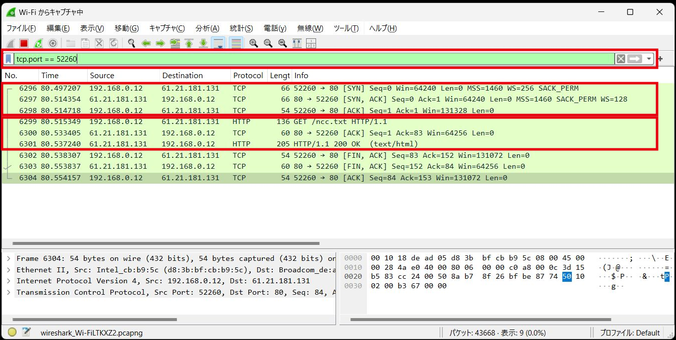The height and width of the screenshot is (340, 676).
Task: Jump to the last packet
Action: coord(203,43)
